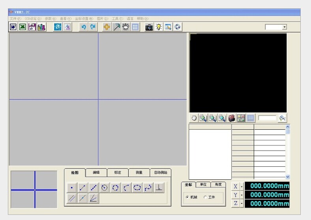Screen dimensions: 311x220
Task: Open the 坐标设置 menu
Action: click(x=84, y=19)
